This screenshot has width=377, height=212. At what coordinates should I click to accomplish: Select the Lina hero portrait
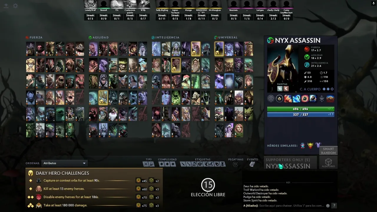point(166,81)
